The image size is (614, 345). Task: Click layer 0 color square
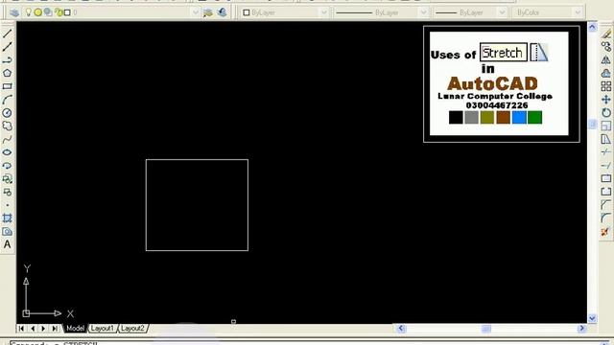click(x=67, y=12)
